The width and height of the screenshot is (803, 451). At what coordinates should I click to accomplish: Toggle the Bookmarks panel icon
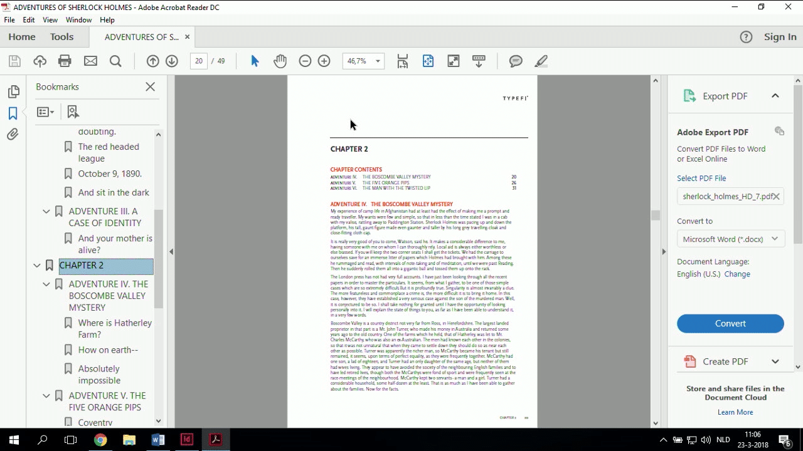[x=13, y=113]
